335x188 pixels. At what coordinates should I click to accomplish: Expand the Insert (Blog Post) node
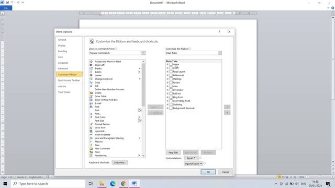[167, 101]
